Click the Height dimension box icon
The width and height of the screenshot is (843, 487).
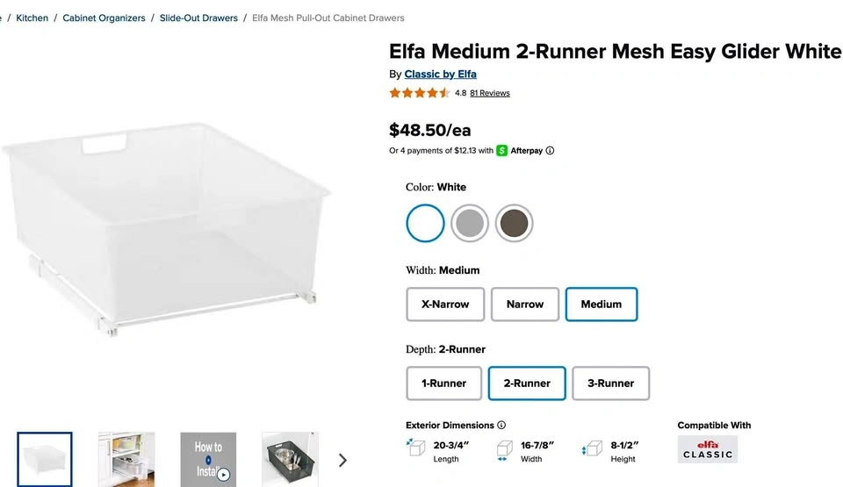[591, 448]
